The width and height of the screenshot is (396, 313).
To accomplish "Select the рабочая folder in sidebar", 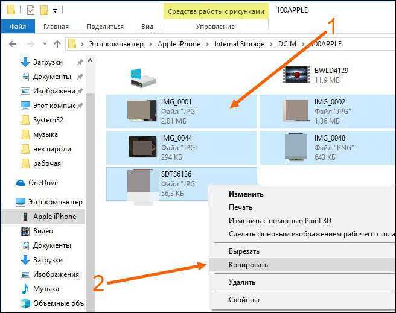I will tap(47, 163).
